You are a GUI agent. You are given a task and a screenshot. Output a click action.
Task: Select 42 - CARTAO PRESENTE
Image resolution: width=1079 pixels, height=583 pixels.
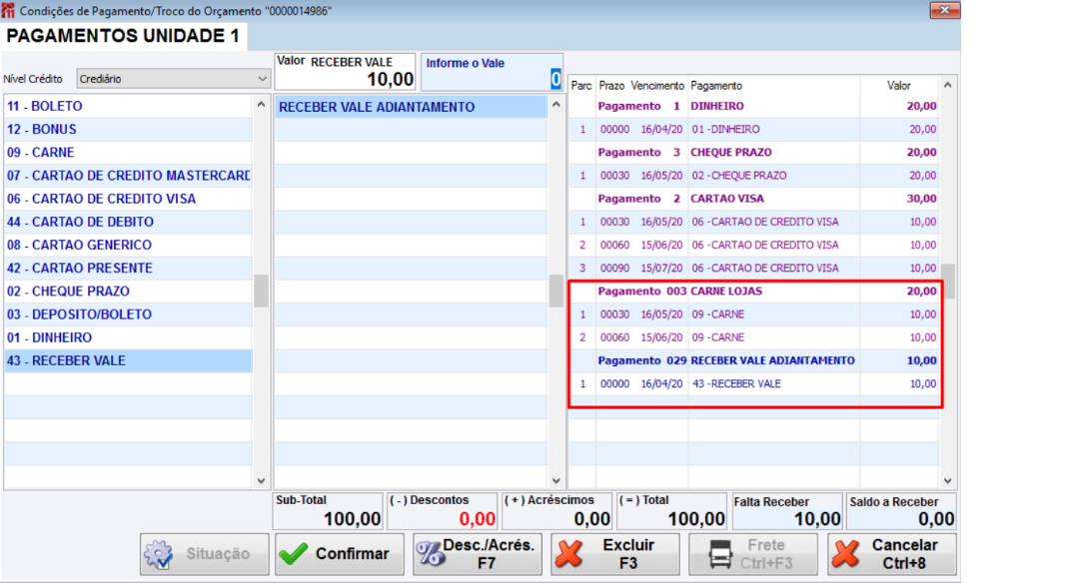pyautogui.click(x=128, y=269)
